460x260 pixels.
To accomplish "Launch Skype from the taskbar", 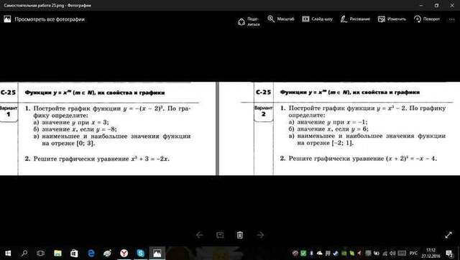I will (x=141, y=253).
